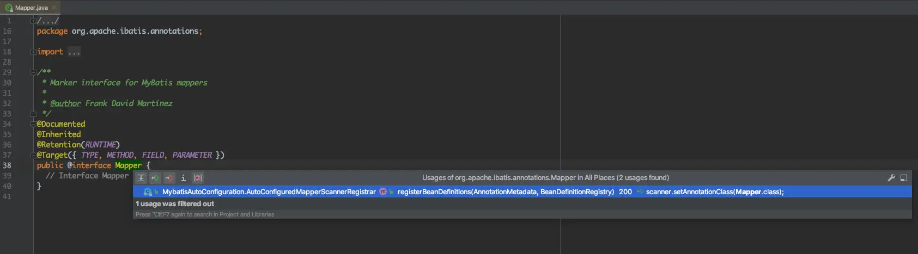Toggle group by file structure in usages popup
Screen dimensions: 918x254
point(141,178)
